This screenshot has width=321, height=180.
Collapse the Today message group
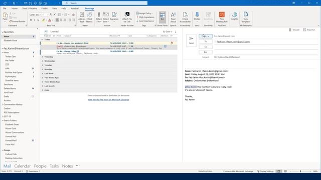click(42, 39)
